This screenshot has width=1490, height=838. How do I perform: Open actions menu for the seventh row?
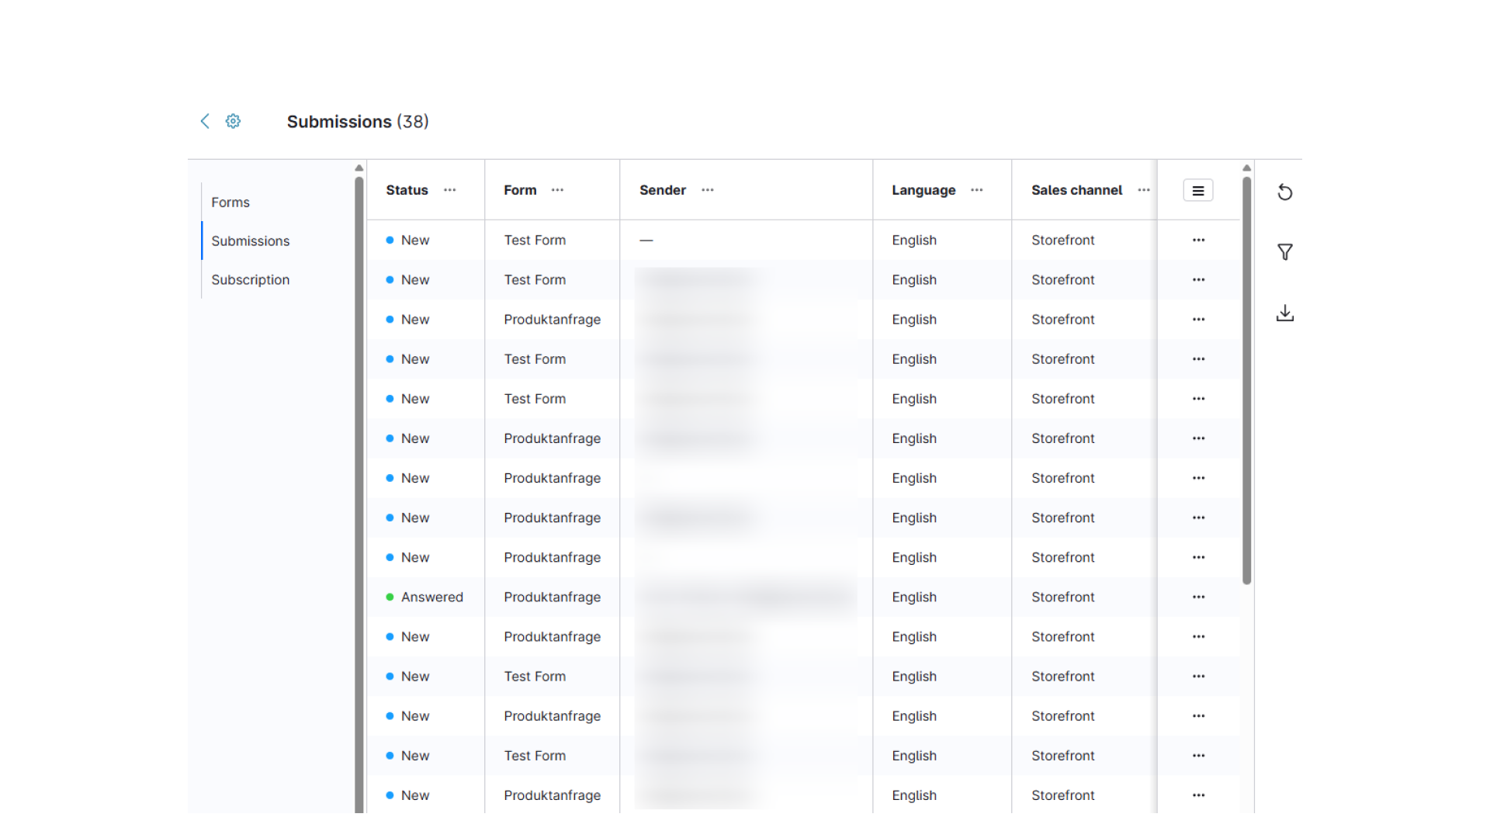point(1199,478)
